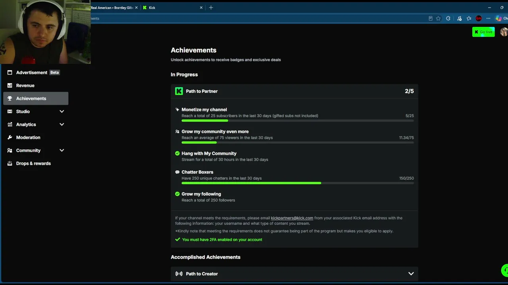Click the Analytics chart icon
The width and height of the screenshot is (508, 285).
point(10,124)
